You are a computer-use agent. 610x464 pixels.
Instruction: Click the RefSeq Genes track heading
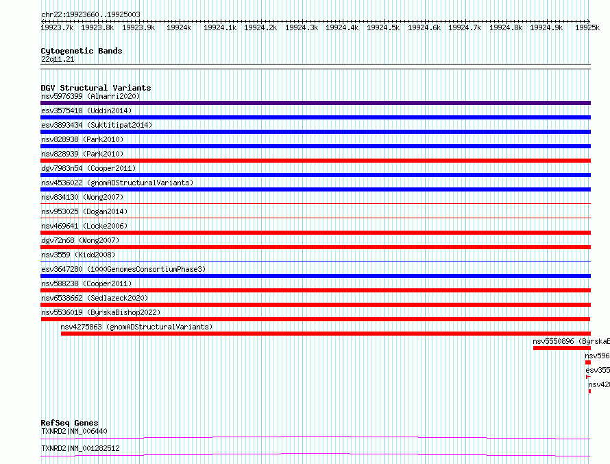(x=69, y=423)
